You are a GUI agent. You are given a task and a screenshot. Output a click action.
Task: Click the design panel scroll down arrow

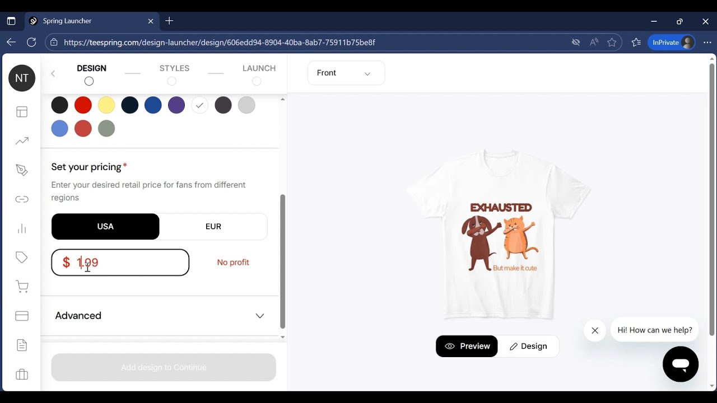(x=282, y=337)
